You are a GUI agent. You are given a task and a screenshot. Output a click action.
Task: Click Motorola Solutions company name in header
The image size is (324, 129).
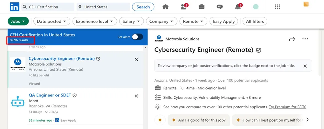pyautogui.click(x=182, y=39)
